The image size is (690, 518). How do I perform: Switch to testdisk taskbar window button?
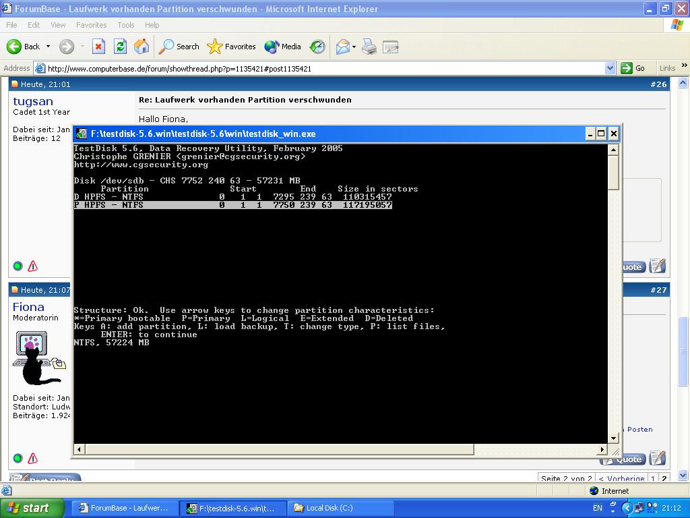tap(232, 509)
